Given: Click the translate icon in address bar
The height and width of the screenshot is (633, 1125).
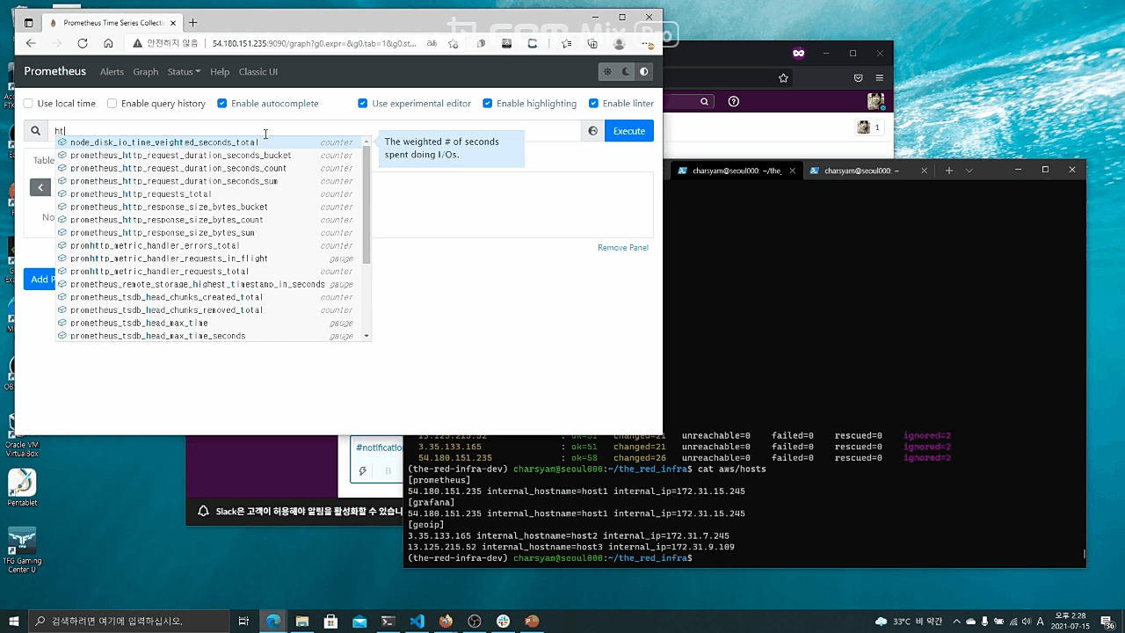Looking at the screenshot, I should coord(432,43).
